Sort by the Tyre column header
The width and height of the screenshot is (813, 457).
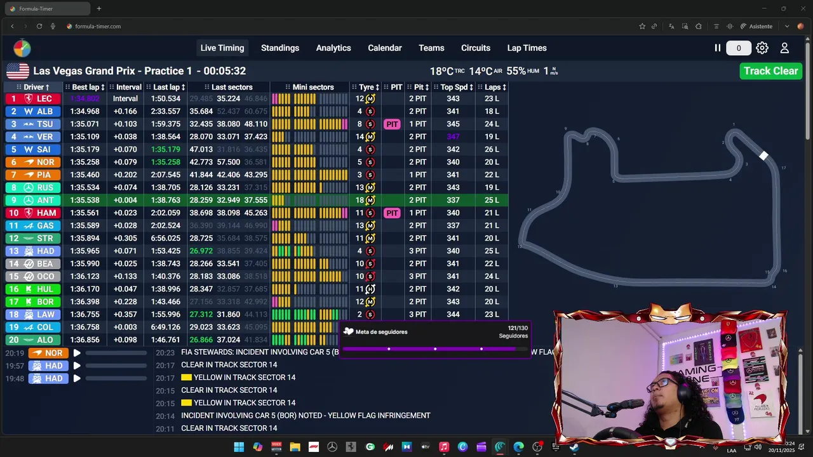(x=366, y=87)
